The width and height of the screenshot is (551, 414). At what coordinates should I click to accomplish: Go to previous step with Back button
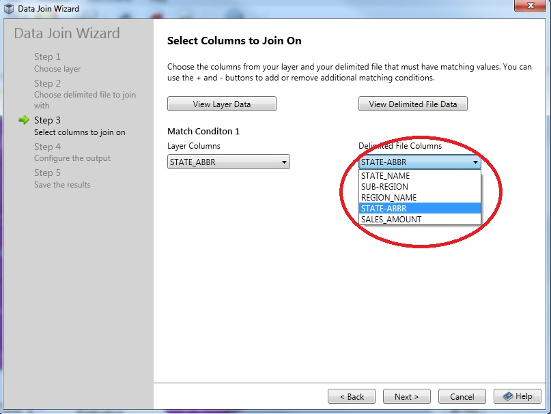pyautogui.click(x=351, y=396)
